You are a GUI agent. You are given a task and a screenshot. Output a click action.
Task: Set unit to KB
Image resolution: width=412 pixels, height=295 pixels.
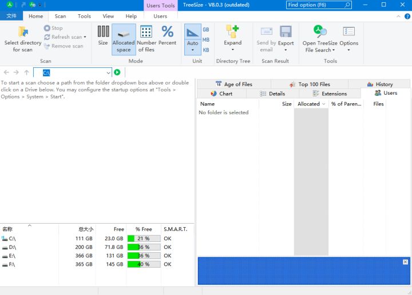point(206,50)
